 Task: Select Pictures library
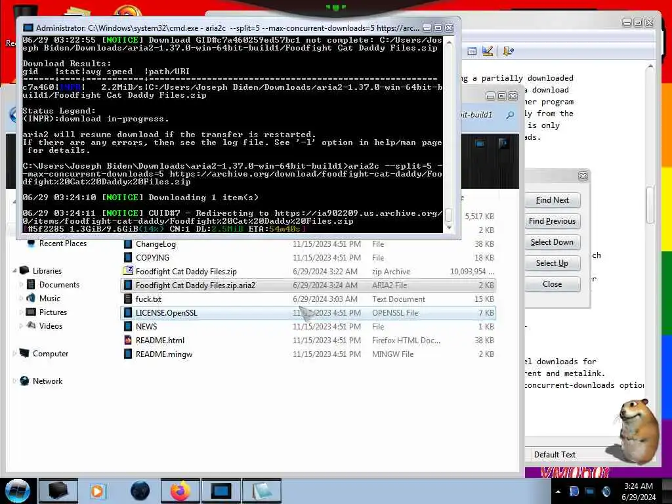pyautogui.click(x=53, y=312)
